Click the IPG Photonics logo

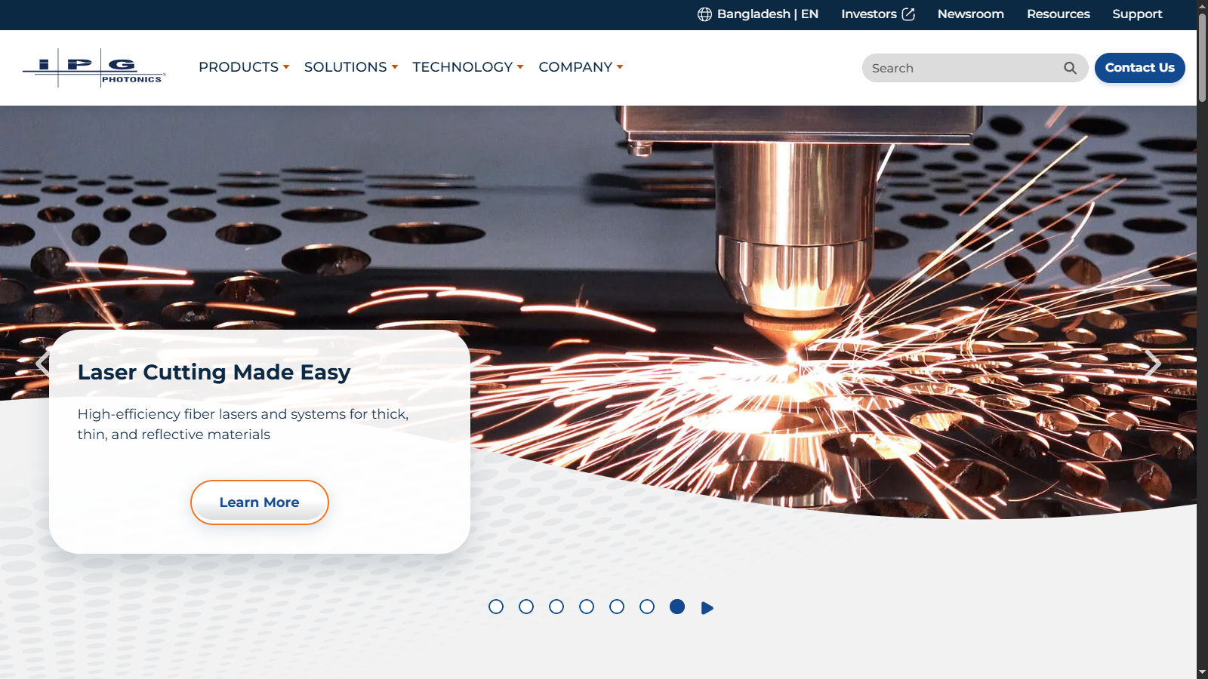94,68
